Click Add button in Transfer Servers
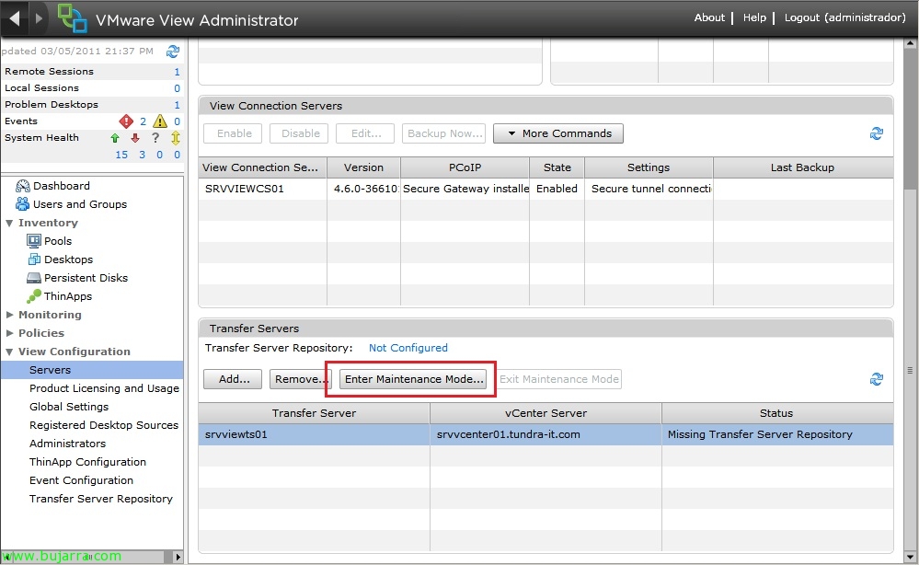Image resolution: width=919 pixels, height=565 pixels. [234, 379]
